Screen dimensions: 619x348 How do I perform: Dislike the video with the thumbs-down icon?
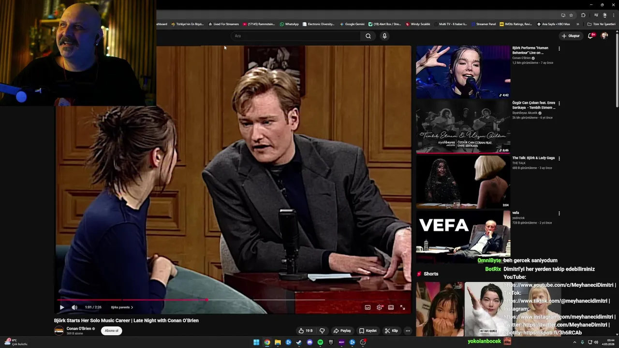(322, 331)
